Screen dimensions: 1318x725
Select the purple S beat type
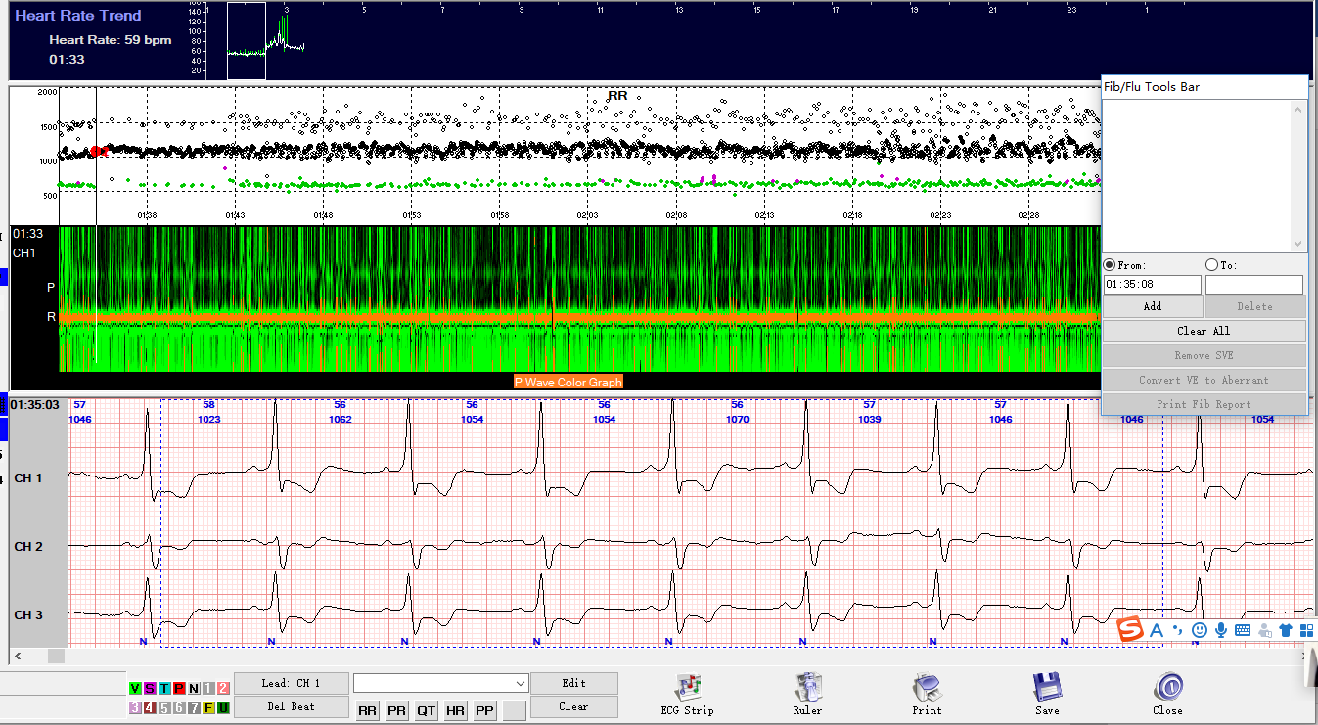click(x=150, y=688)
